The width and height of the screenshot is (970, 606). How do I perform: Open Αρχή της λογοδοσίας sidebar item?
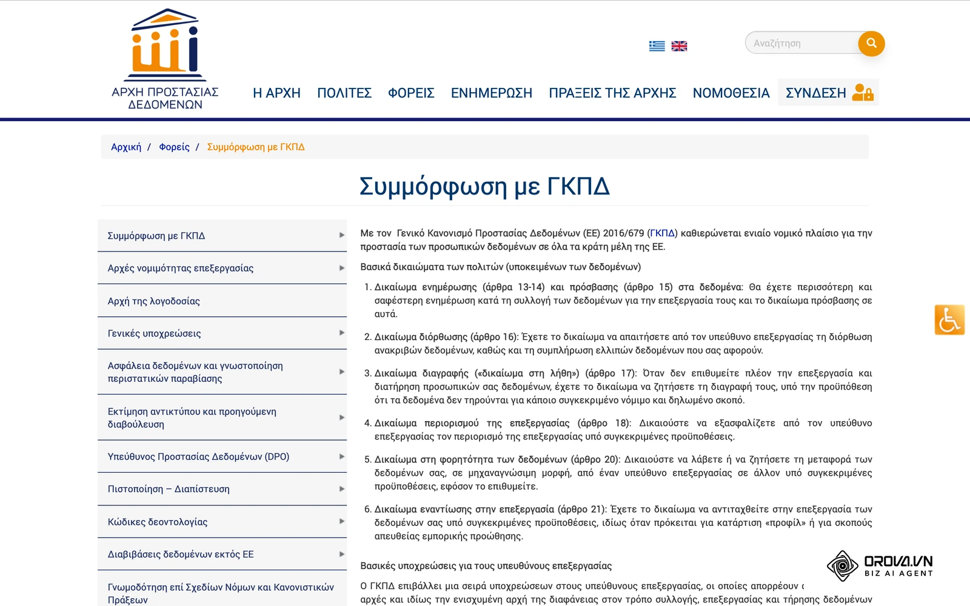[x=222, y=301]
